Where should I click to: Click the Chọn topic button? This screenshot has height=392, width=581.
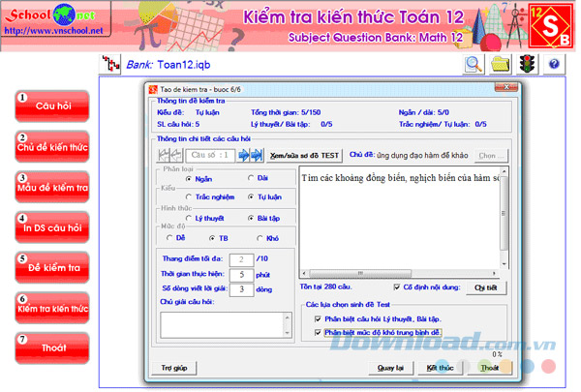(491, 156)
